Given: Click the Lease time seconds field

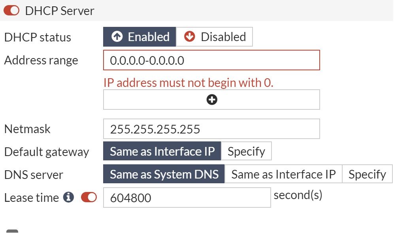Looking at the screenshot, I should (187, 197).
